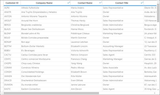Image resolution: width=160 pixels, height=95 pixels.
Task: Click the vertical scrollbar down arrow
Action: 158,90
